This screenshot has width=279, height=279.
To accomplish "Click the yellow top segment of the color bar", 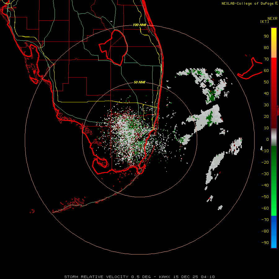I will (274, 43).
